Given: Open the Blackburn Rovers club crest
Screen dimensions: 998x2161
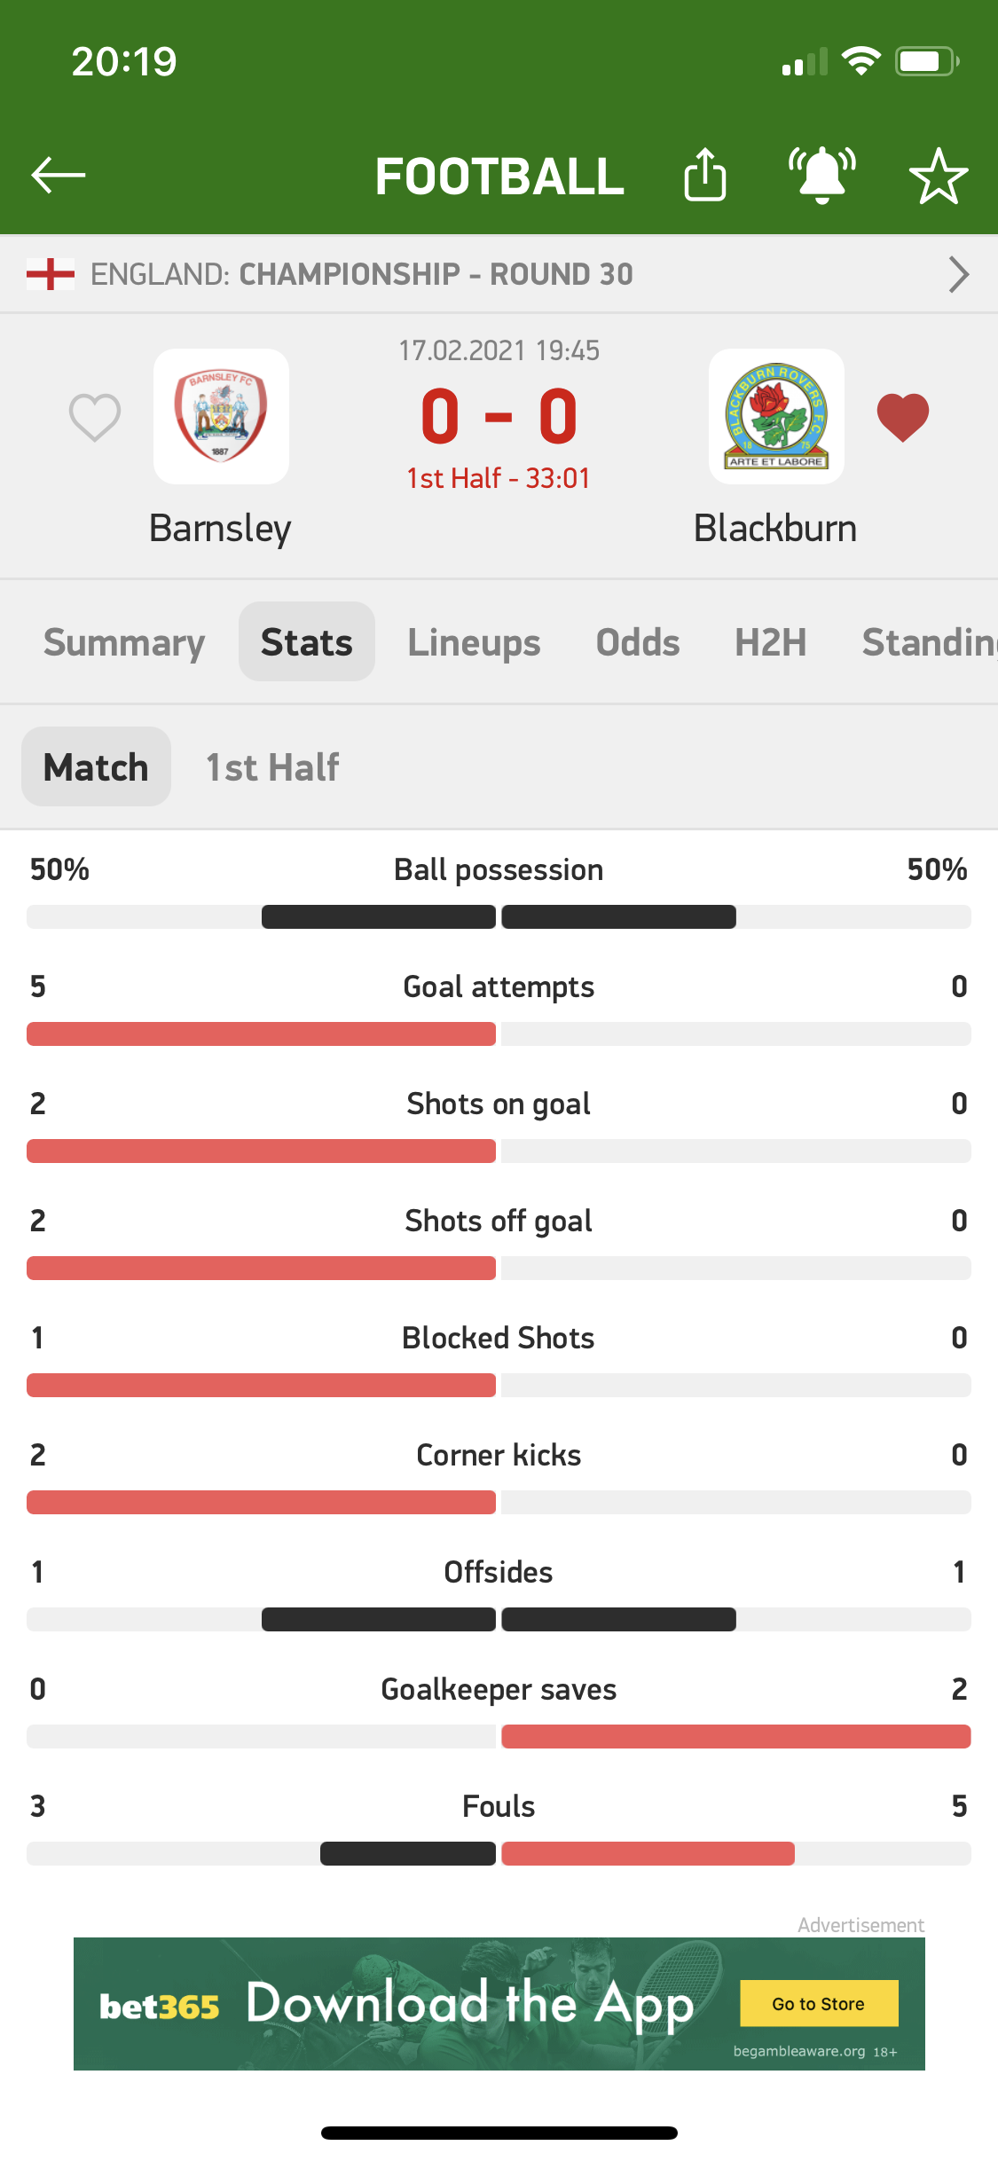Looking at the screenshot, I should (x=776, y=416).
